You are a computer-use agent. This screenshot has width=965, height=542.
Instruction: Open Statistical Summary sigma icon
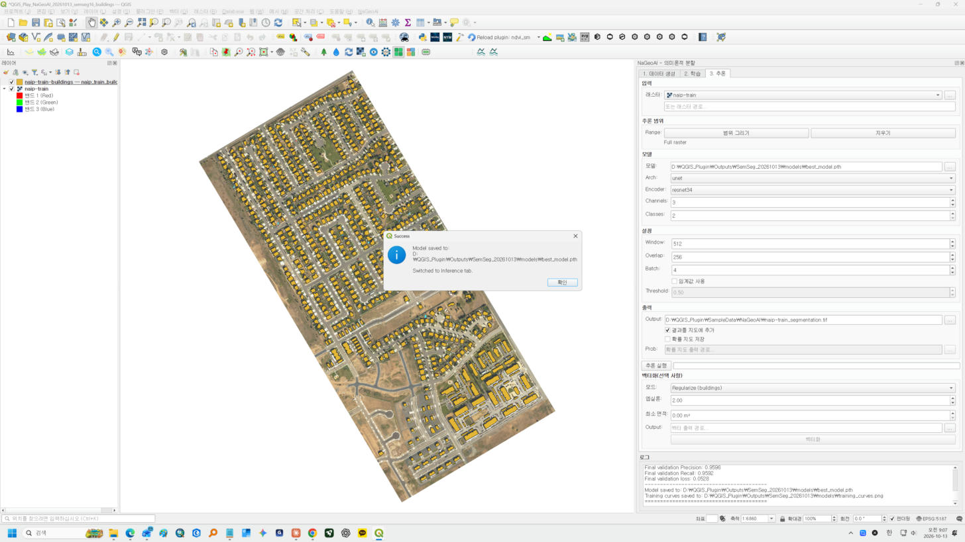click(x=408, y=23)
